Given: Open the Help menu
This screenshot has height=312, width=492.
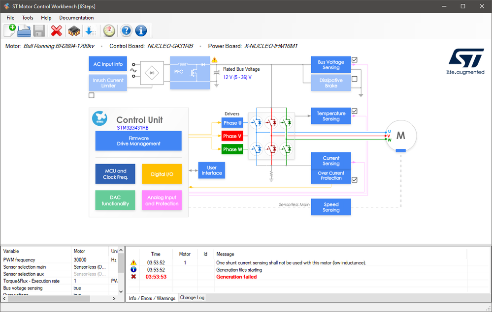Looking at the screenshot, I should tap(46, 18).
